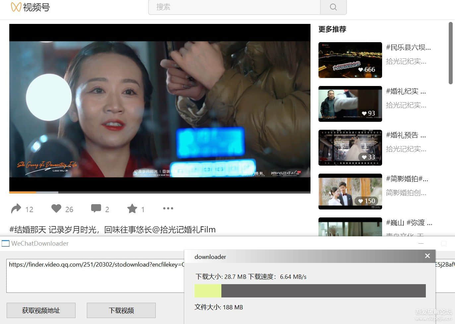
Task: Open the three-dot more options menu
Action: click(168, 208)
